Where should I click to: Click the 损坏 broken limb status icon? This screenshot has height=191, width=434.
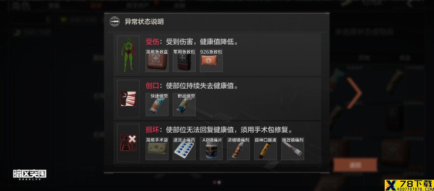click(x=128, y=143)
